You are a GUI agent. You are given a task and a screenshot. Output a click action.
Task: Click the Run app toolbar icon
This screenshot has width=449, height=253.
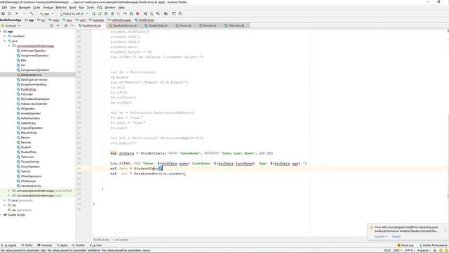[x=93, y=13]
